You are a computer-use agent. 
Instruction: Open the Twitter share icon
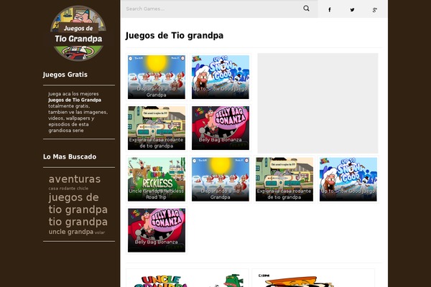[352, 10]
